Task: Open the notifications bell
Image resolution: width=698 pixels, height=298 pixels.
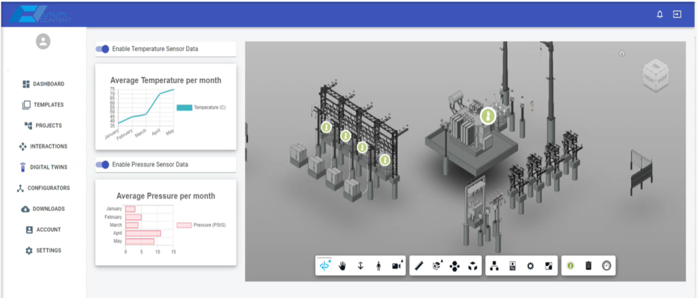Action: 659,14
